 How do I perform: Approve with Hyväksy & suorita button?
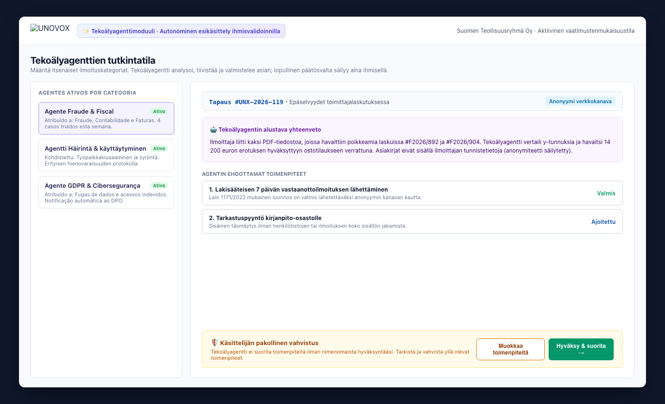581,349
